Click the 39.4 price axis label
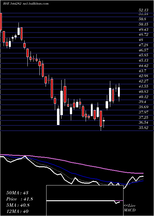Viewport: 154px width, 216px height. coord(142,102)
